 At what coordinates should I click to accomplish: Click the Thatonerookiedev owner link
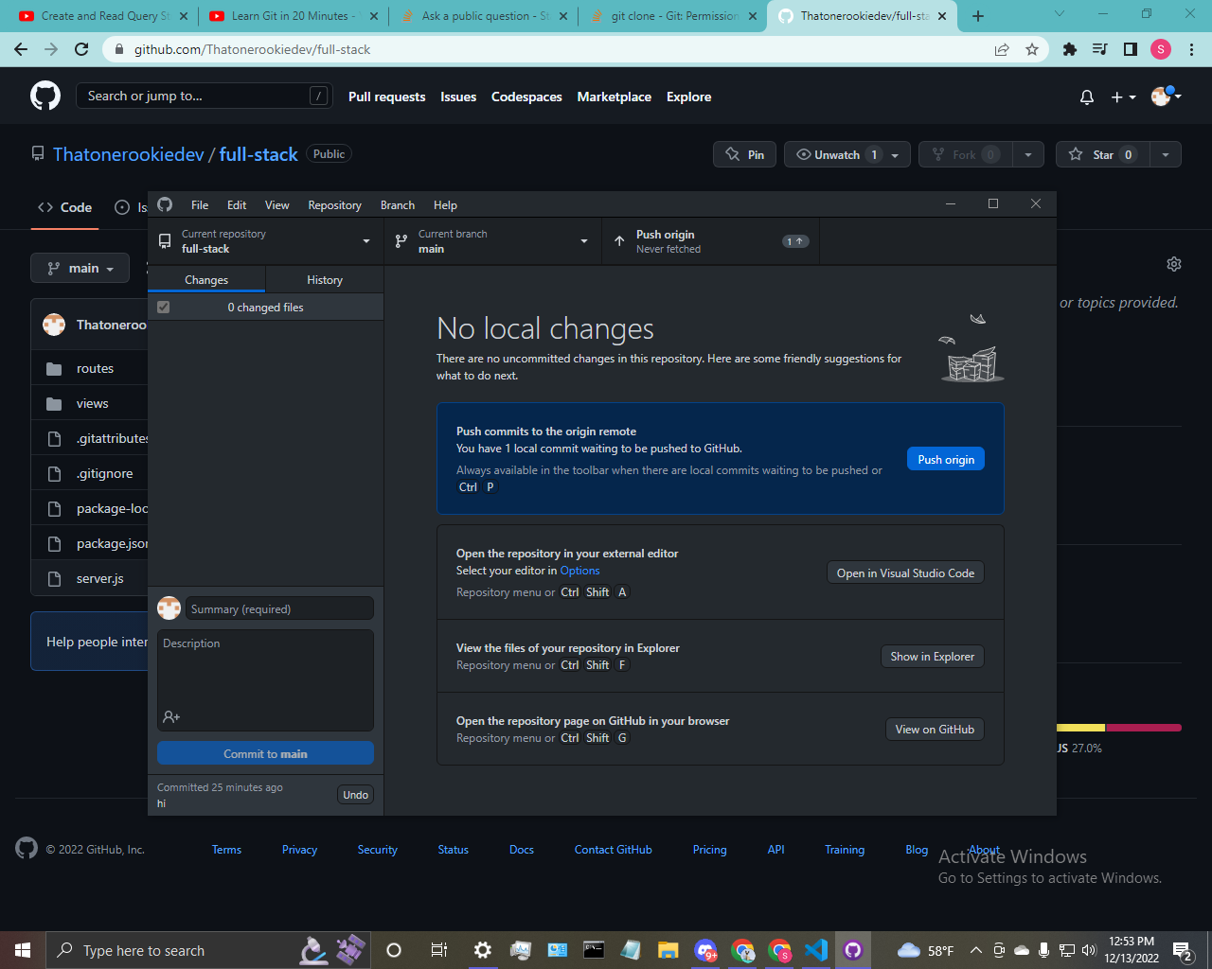129,154
